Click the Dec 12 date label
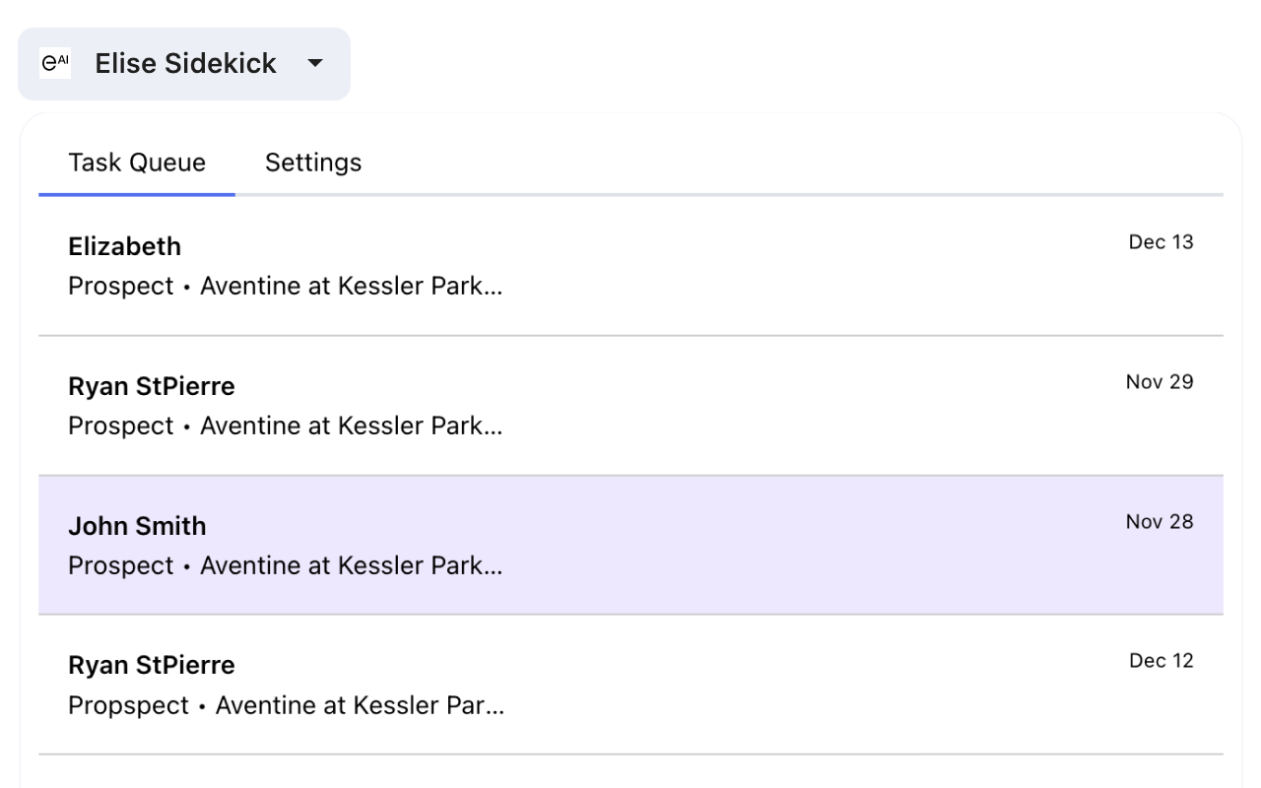 pos(1161,661)
